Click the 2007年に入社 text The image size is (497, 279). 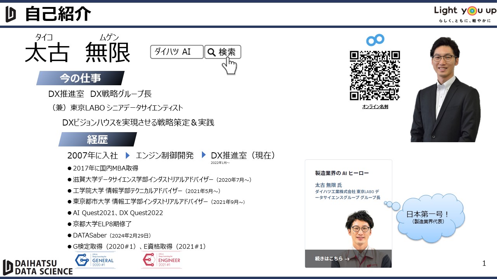pos(92,155)
